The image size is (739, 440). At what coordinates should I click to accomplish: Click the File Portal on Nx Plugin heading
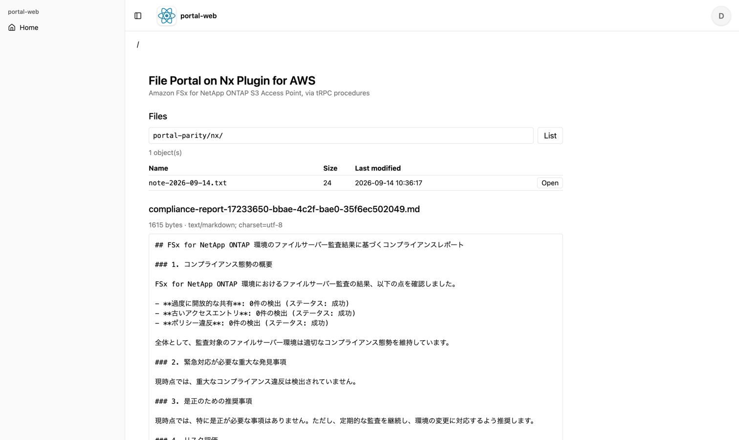(x=232, y=81)
